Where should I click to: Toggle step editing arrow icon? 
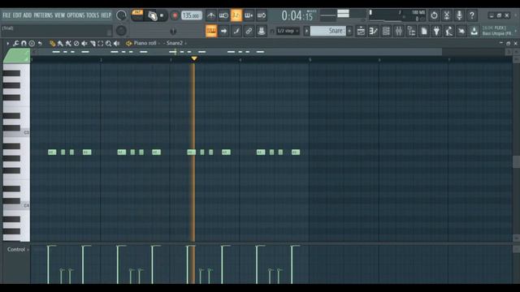click(223, 31)
